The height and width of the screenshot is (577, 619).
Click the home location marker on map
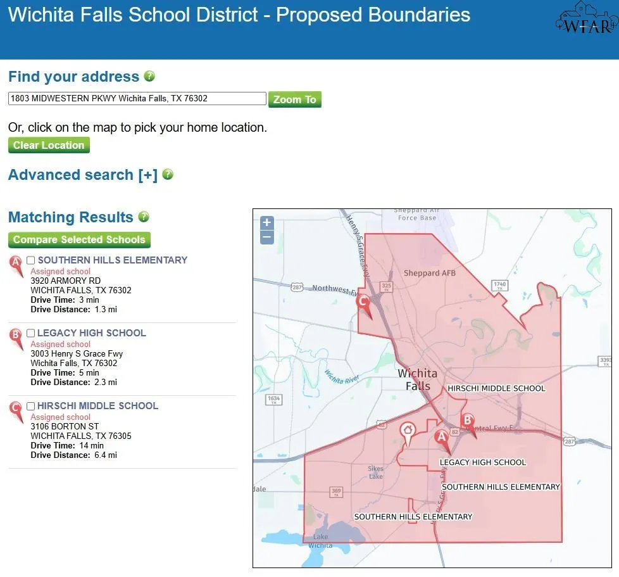pyautogui.click(x=408, y=433)
